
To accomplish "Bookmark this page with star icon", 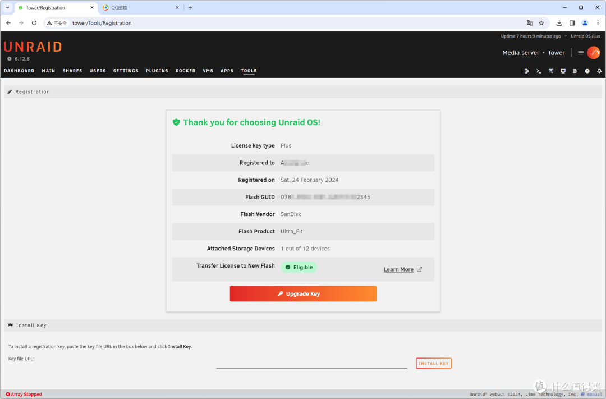I will click(541, 23).
